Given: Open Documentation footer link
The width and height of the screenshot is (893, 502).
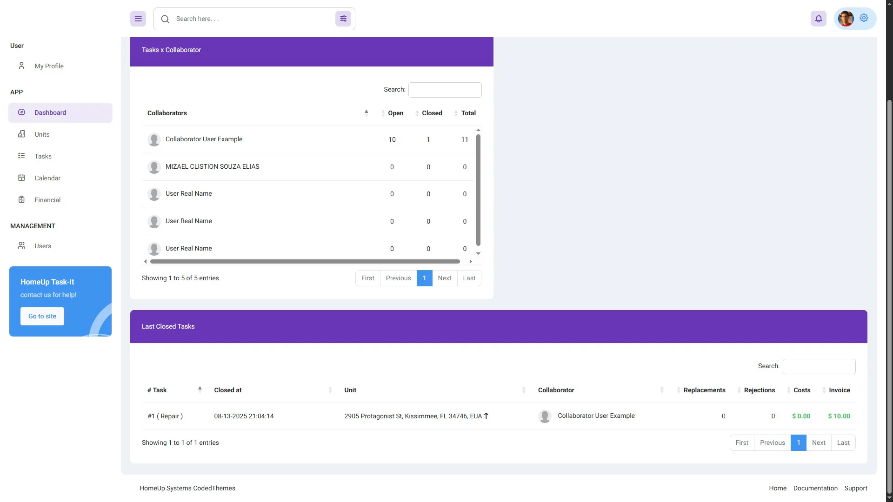Looking at the screenshot, I should (x=815, y=488).
